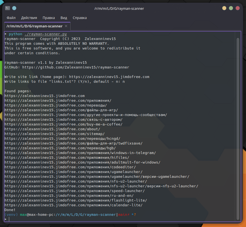Click the URL ending /adultmult-for-windows/

click(82, 162)
